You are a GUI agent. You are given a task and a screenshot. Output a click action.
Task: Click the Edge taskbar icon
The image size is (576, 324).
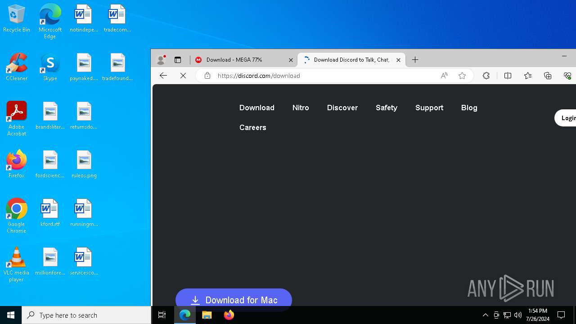[x=185, y=315]
